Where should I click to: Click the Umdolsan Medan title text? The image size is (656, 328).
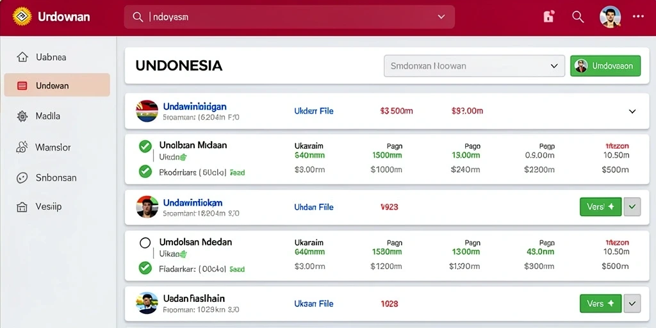pyautogui.click(x=195, y=242)
